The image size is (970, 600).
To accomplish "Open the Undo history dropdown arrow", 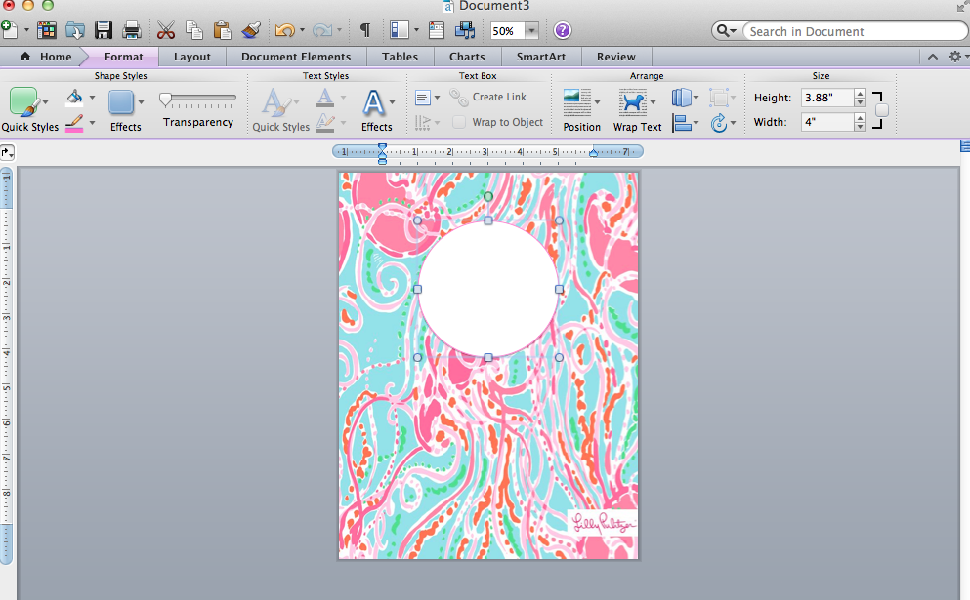I will [x=302, y=29].
